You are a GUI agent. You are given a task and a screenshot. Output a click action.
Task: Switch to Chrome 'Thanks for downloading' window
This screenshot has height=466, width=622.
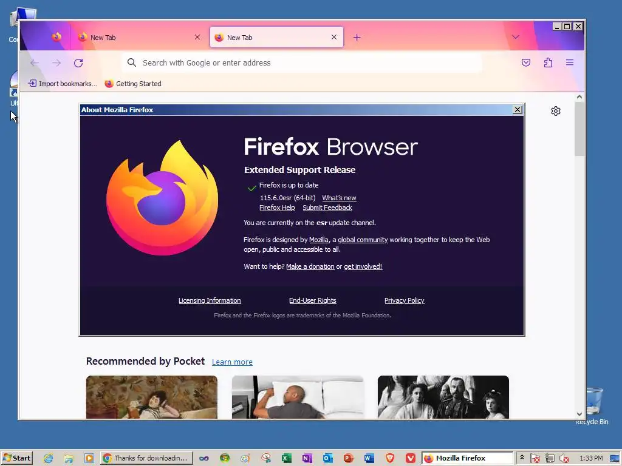pyautogui.click(x=146, y=458)
